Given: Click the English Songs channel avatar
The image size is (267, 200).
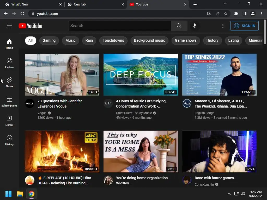Looking at the screenshot, I should tap(187, 103).
